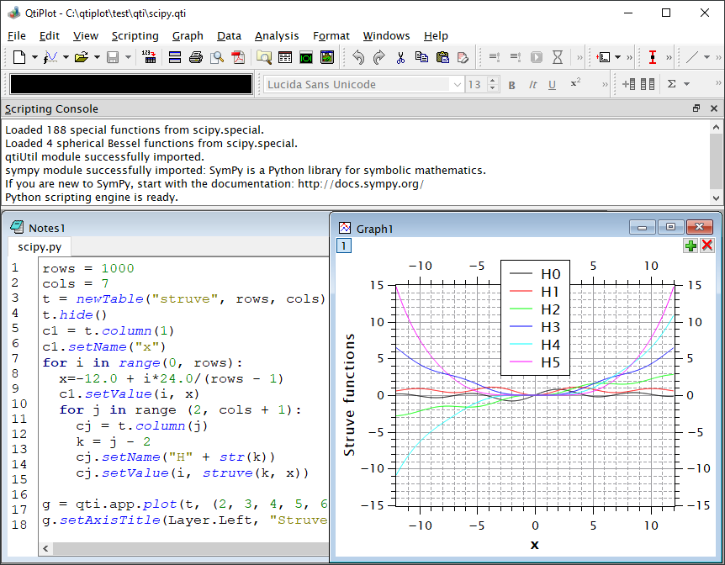Click the Save floppy disk icon
This screenshot has height=565, width=725.
pyautogui.click(x=112, y=57)
